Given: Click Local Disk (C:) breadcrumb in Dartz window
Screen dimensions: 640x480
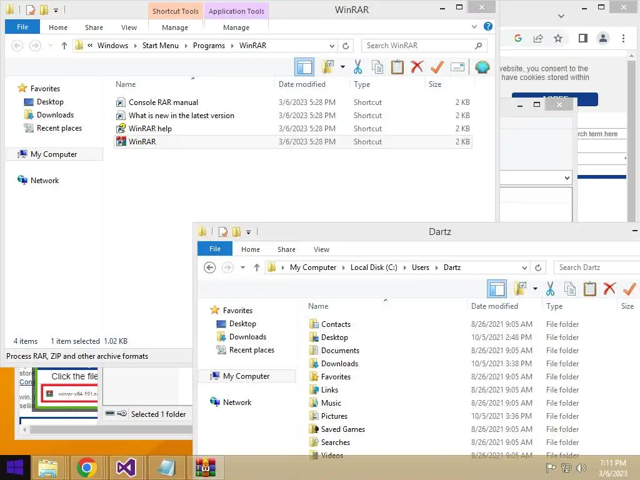Looking at the screenshot, I should [374, 267].
